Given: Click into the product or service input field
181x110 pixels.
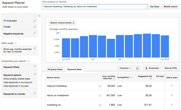Looking at the screenshot, I should click(94, 7).
